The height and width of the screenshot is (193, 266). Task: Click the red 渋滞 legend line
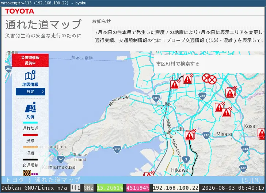[30, 135]
